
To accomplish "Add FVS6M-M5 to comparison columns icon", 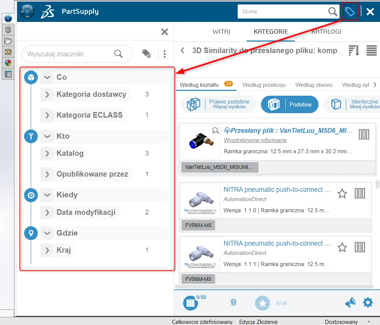I will (x=360, y=247).
